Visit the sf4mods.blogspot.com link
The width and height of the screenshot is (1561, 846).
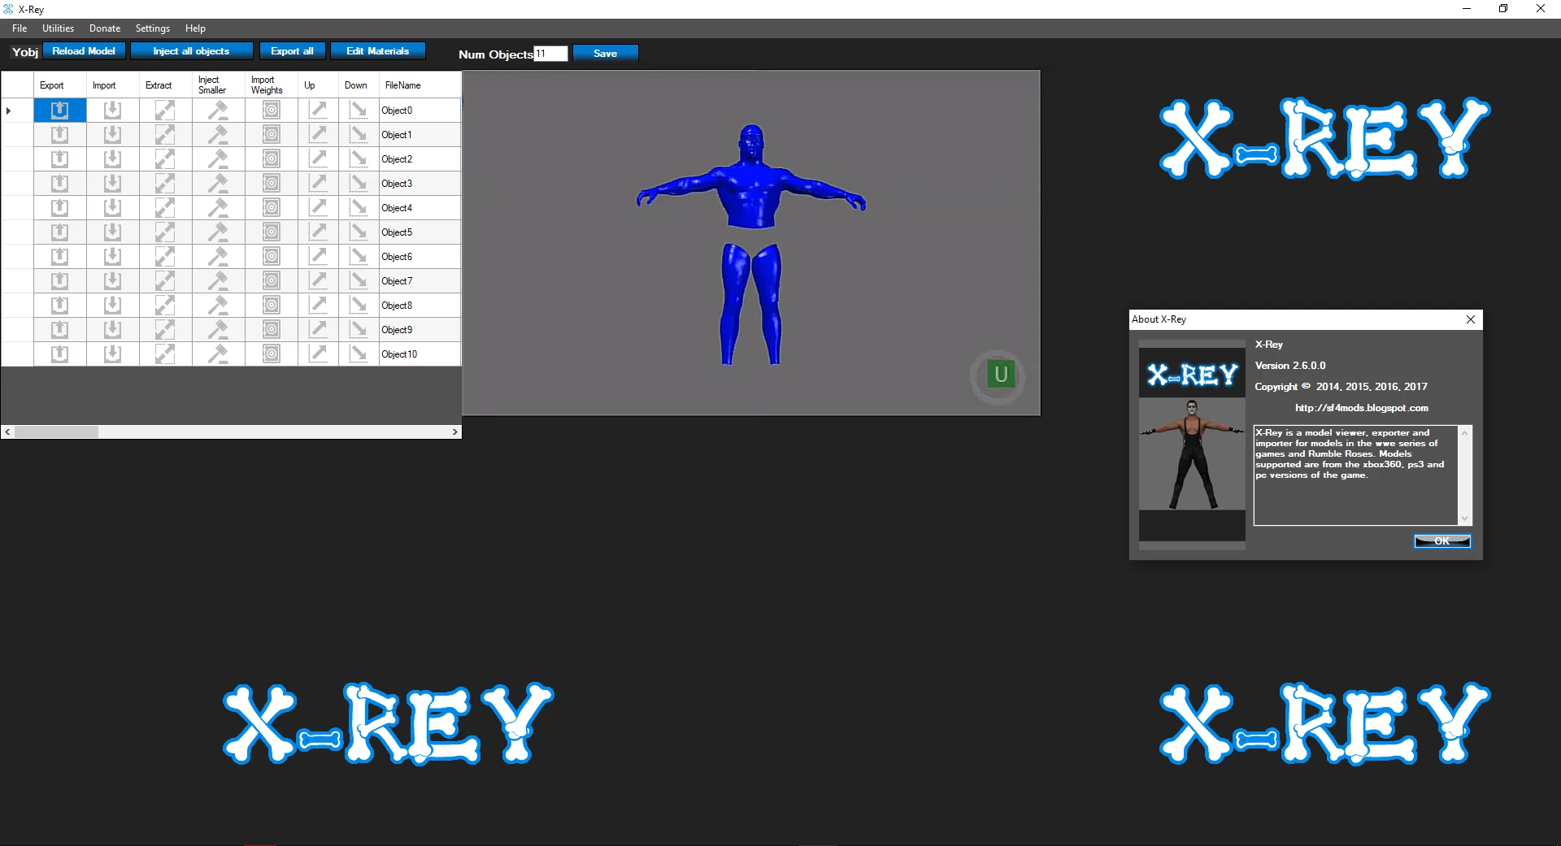tap(1361, 408)
